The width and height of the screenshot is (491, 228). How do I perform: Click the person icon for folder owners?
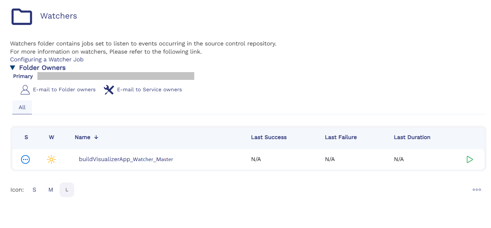25,90
